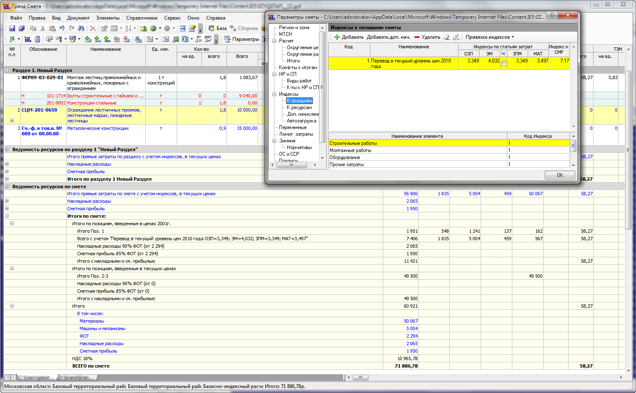Viewport: 636px width, 393px height.
Task: Collapse Раздел 1. Новый Раздел
Action: coord(7,70)
